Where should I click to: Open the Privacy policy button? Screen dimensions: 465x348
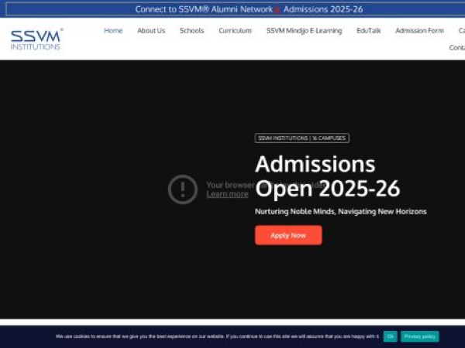(419, 336)
